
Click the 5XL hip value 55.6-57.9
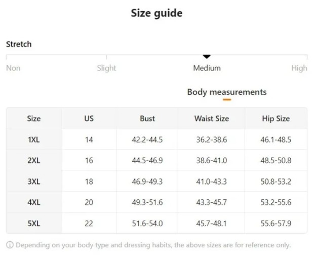click(276, 224)
